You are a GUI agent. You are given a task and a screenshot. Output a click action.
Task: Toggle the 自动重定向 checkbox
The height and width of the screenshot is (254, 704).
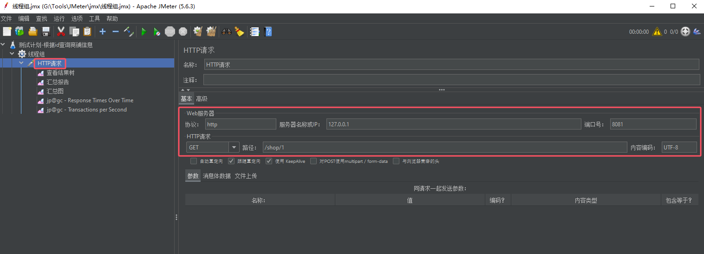click(194, 161)
